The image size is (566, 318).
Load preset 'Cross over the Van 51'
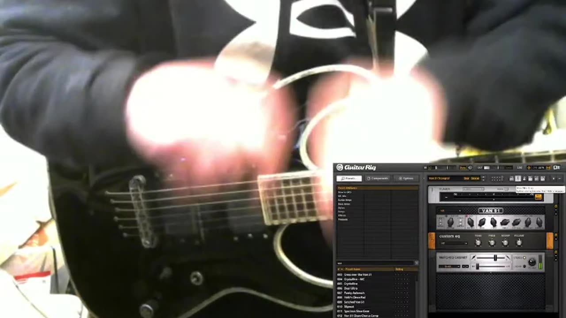(x=358, y=275)
